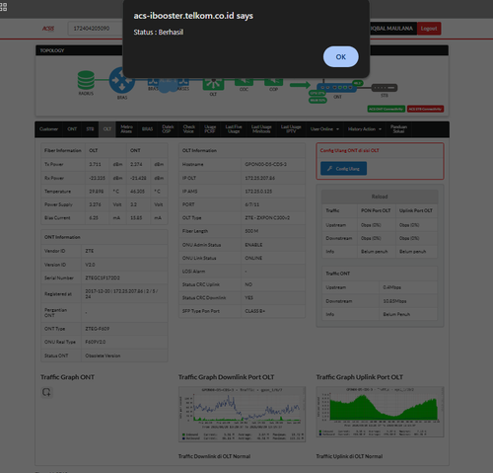Click the BRAS router icon in topology
Viewport: 493px width, 473px height.
tap(122, 80)
